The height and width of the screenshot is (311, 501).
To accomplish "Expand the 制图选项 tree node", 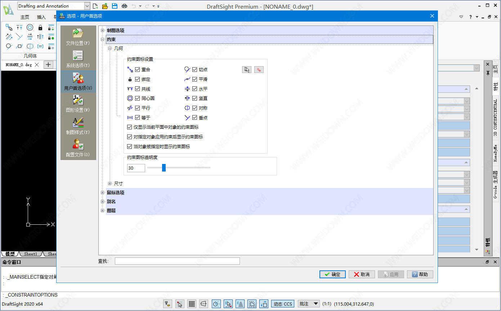I will click(x=103, y=31).
